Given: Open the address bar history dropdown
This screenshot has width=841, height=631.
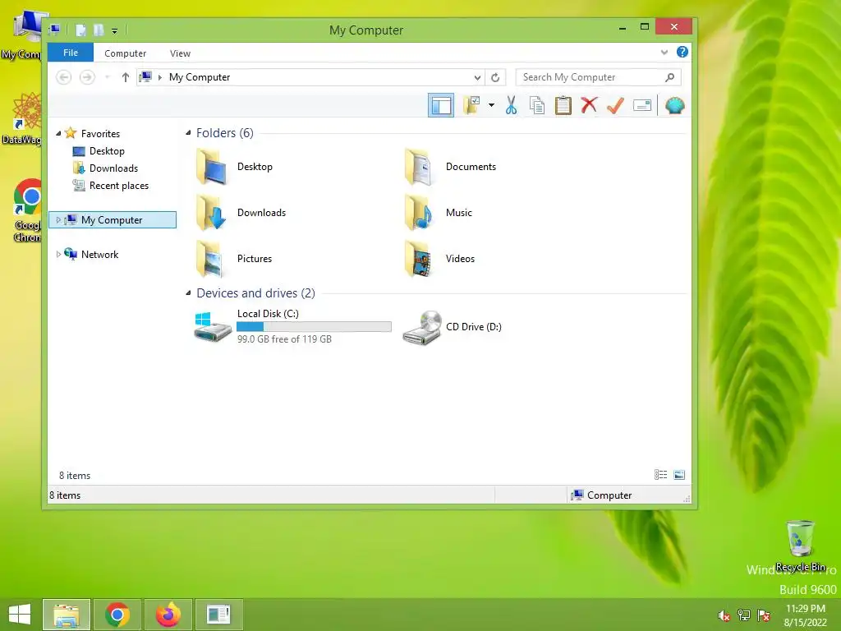Looking at the screenshot, I should click(477, 77).
